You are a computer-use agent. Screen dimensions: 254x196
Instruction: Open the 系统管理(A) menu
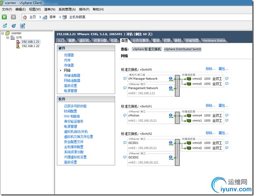pyautogui.click(x=67, y=10)
